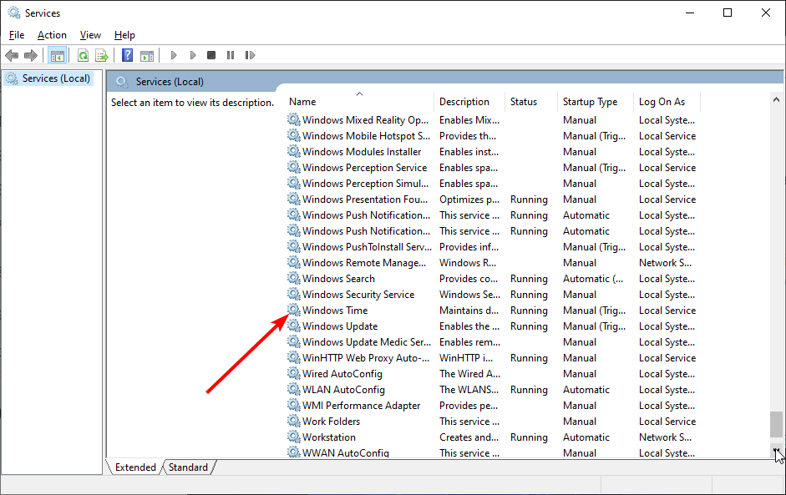Open the Action menu
The height and width of the screenshot is (495, 786).
(52, 35)
